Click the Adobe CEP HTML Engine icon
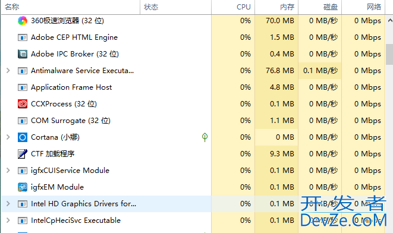The image size is (393, 233). 23,37
